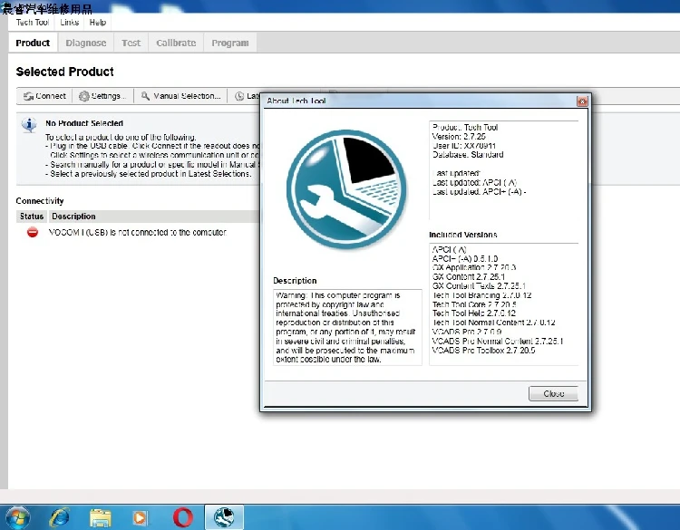Open the Help menu

pos(98,23)
